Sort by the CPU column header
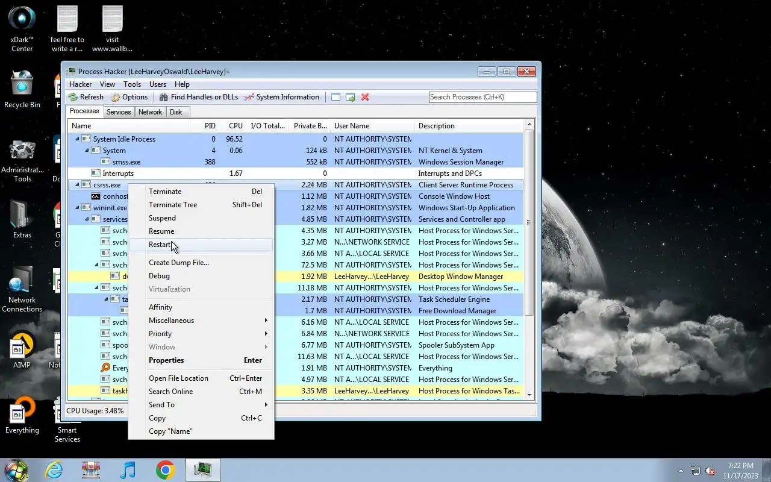The height and width of the screenshot is (482, 771). (x=232, y=126)
